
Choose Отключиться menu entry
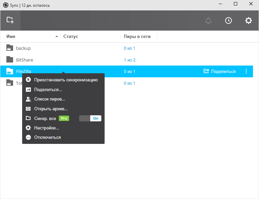click(47, 137)
